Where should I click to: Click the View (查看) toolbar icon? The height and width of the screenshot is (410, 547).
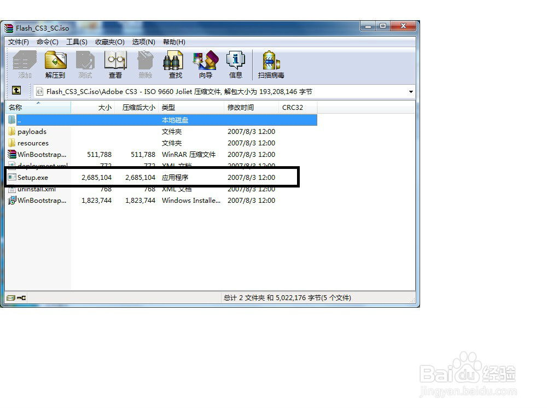click(115, 65)
